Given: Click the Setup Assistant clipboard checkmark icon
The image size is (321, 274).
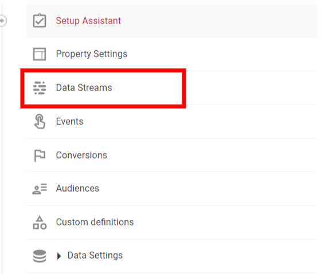Looking at the screenshot, I should (40, 21).
